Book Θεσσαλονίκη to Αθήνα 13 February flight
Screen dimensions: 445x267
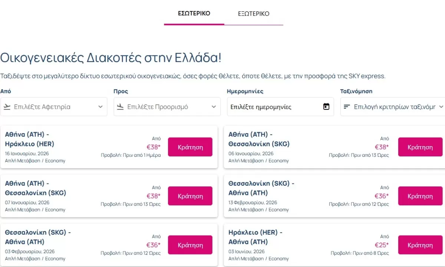click(420, 196)
